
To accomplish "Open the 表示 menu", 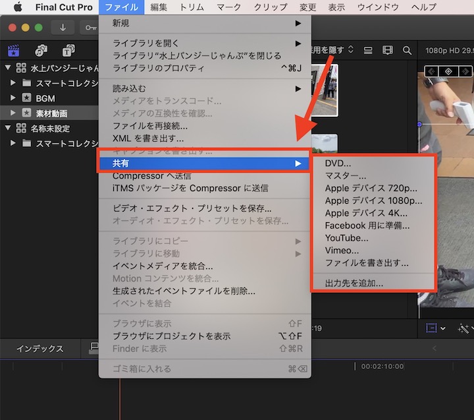I will [336, 7].
